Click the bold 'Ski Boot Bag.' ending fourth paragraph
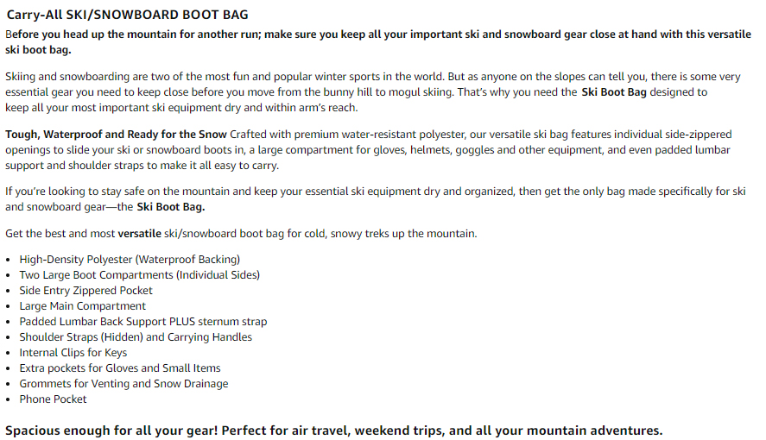 pyautogui.click(x=170, y=207)
